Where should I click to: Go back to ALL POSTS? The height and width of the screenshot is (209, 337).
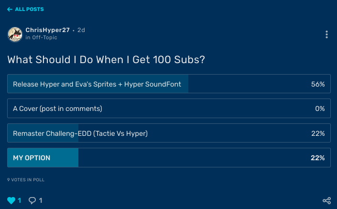coord(29,9)
